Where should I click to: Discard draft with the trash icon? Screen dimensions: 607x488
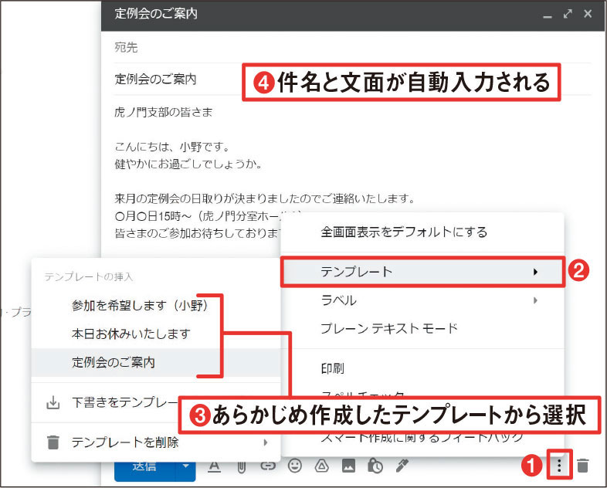tap(582, 466)
